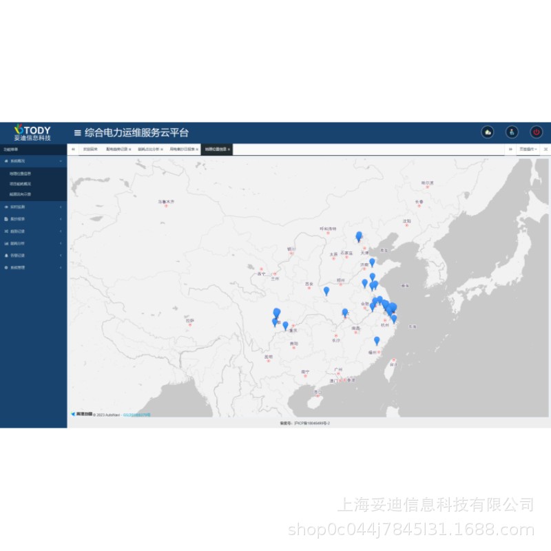The width and height of the screenshot is (551, 551).
Task: Open the cloud weather icon in header
Action: pos(488,132)
